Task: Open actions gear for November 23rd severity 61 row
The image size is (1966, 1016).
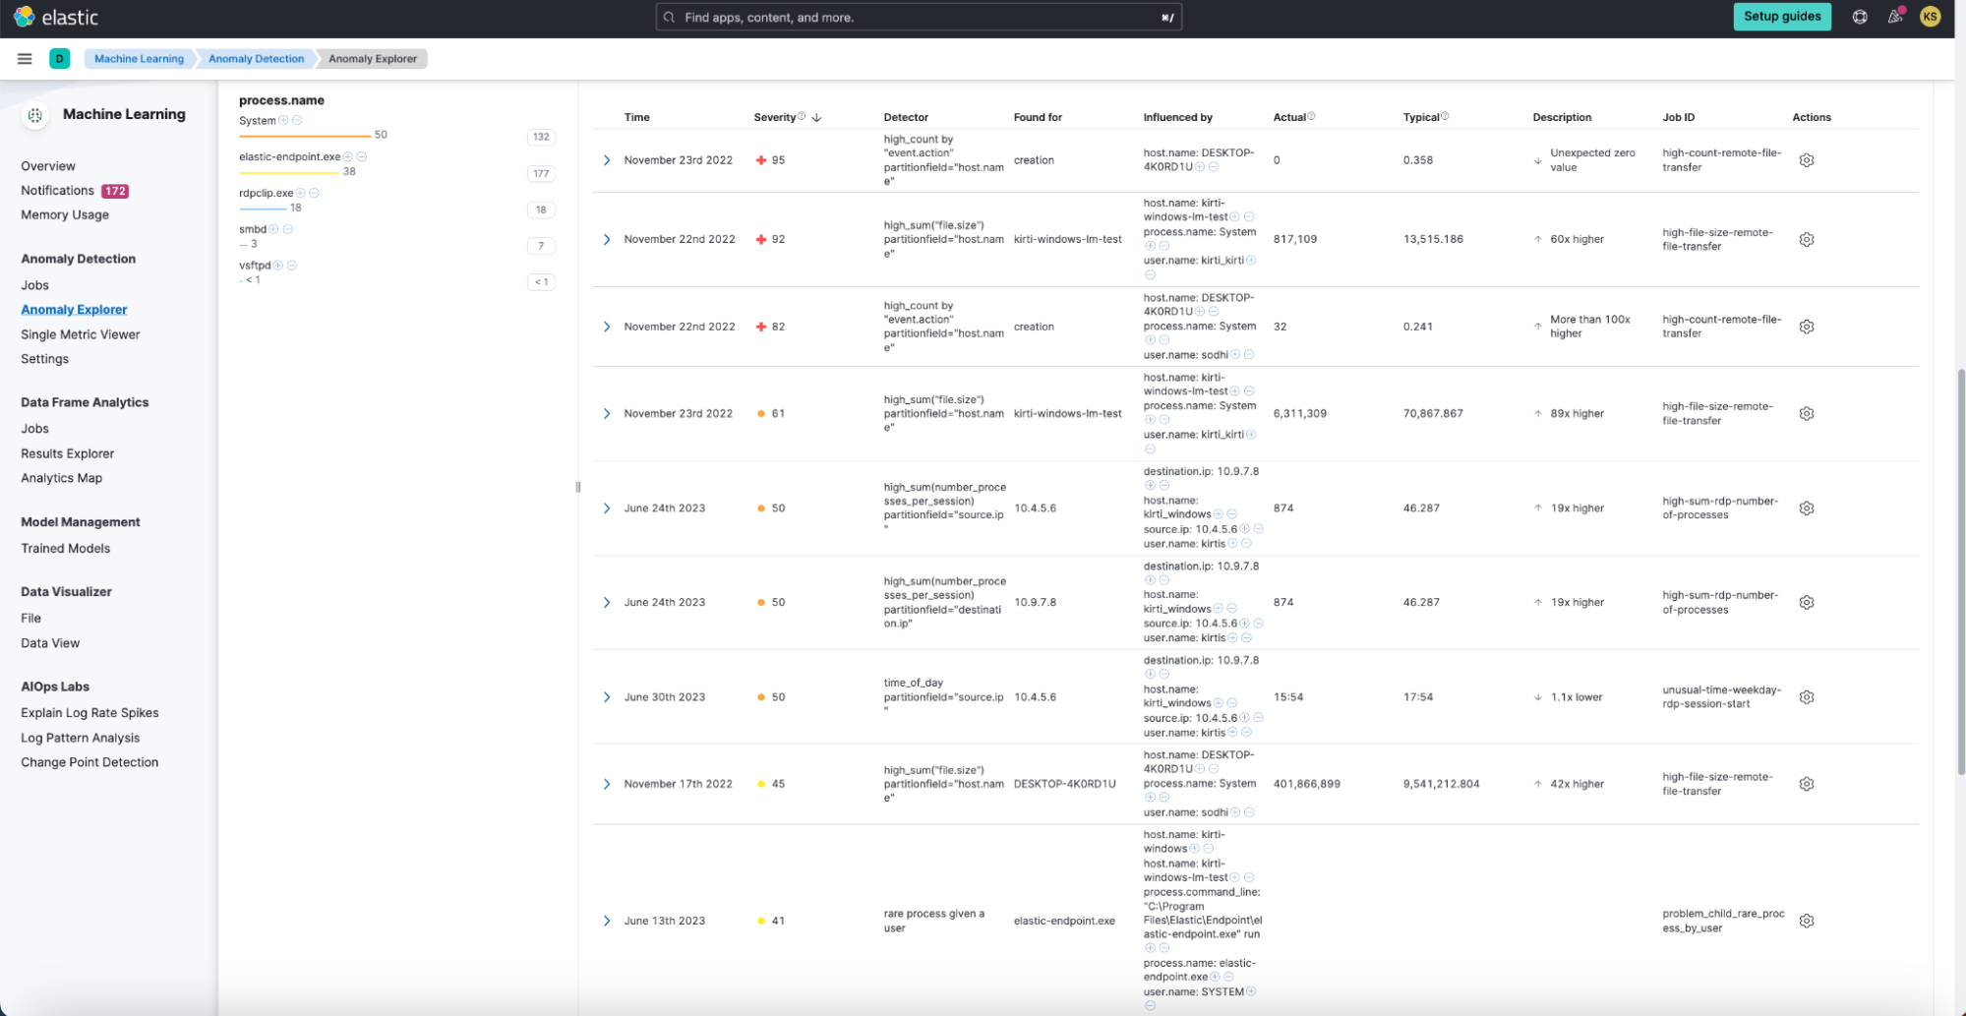Action: coord(1806,413)
